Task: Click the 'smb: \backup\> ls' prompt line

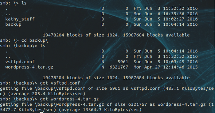Action: [23, 46]
